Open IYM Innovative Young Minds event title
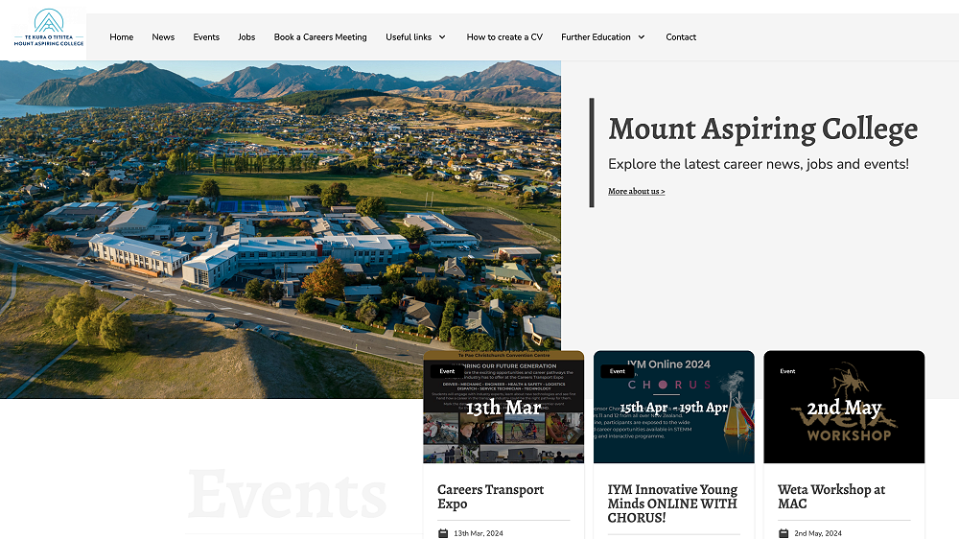 tap(672, 504)
